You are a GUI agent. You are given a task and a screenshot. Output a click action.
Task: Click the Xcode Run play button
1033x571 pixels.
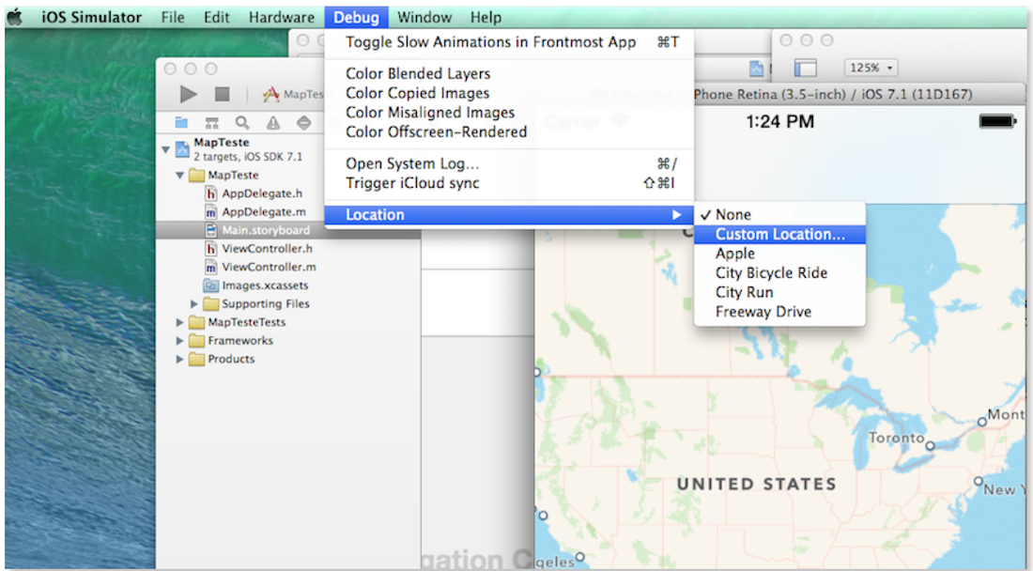click(189, 94)
